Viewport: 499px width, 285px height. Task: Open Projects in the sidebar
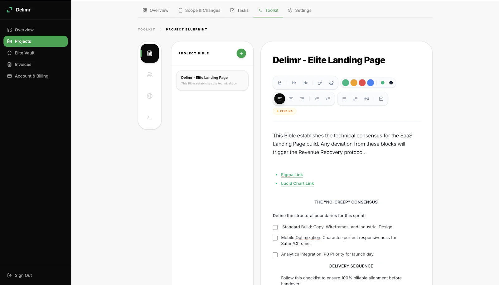(x=36, y=41)
